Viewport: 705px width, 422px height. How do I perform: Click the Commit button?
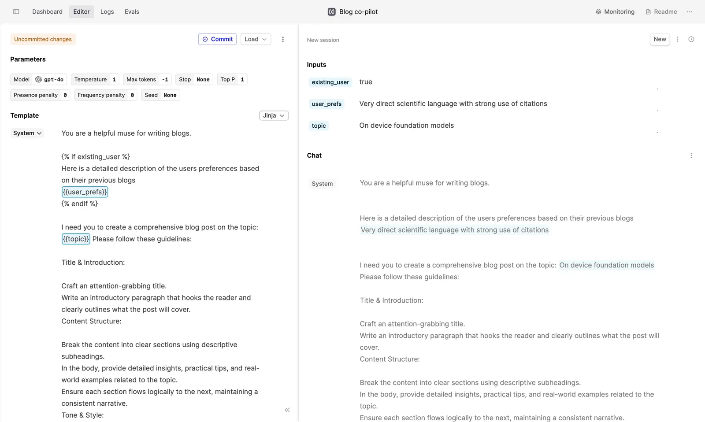217,39
